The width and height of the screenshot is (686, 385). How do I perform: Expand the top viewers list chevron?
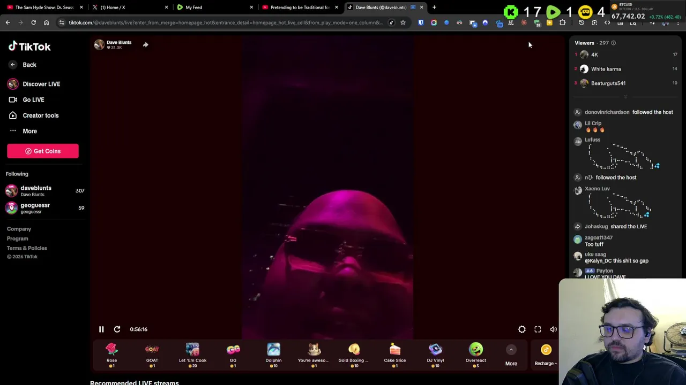(625, 97)
